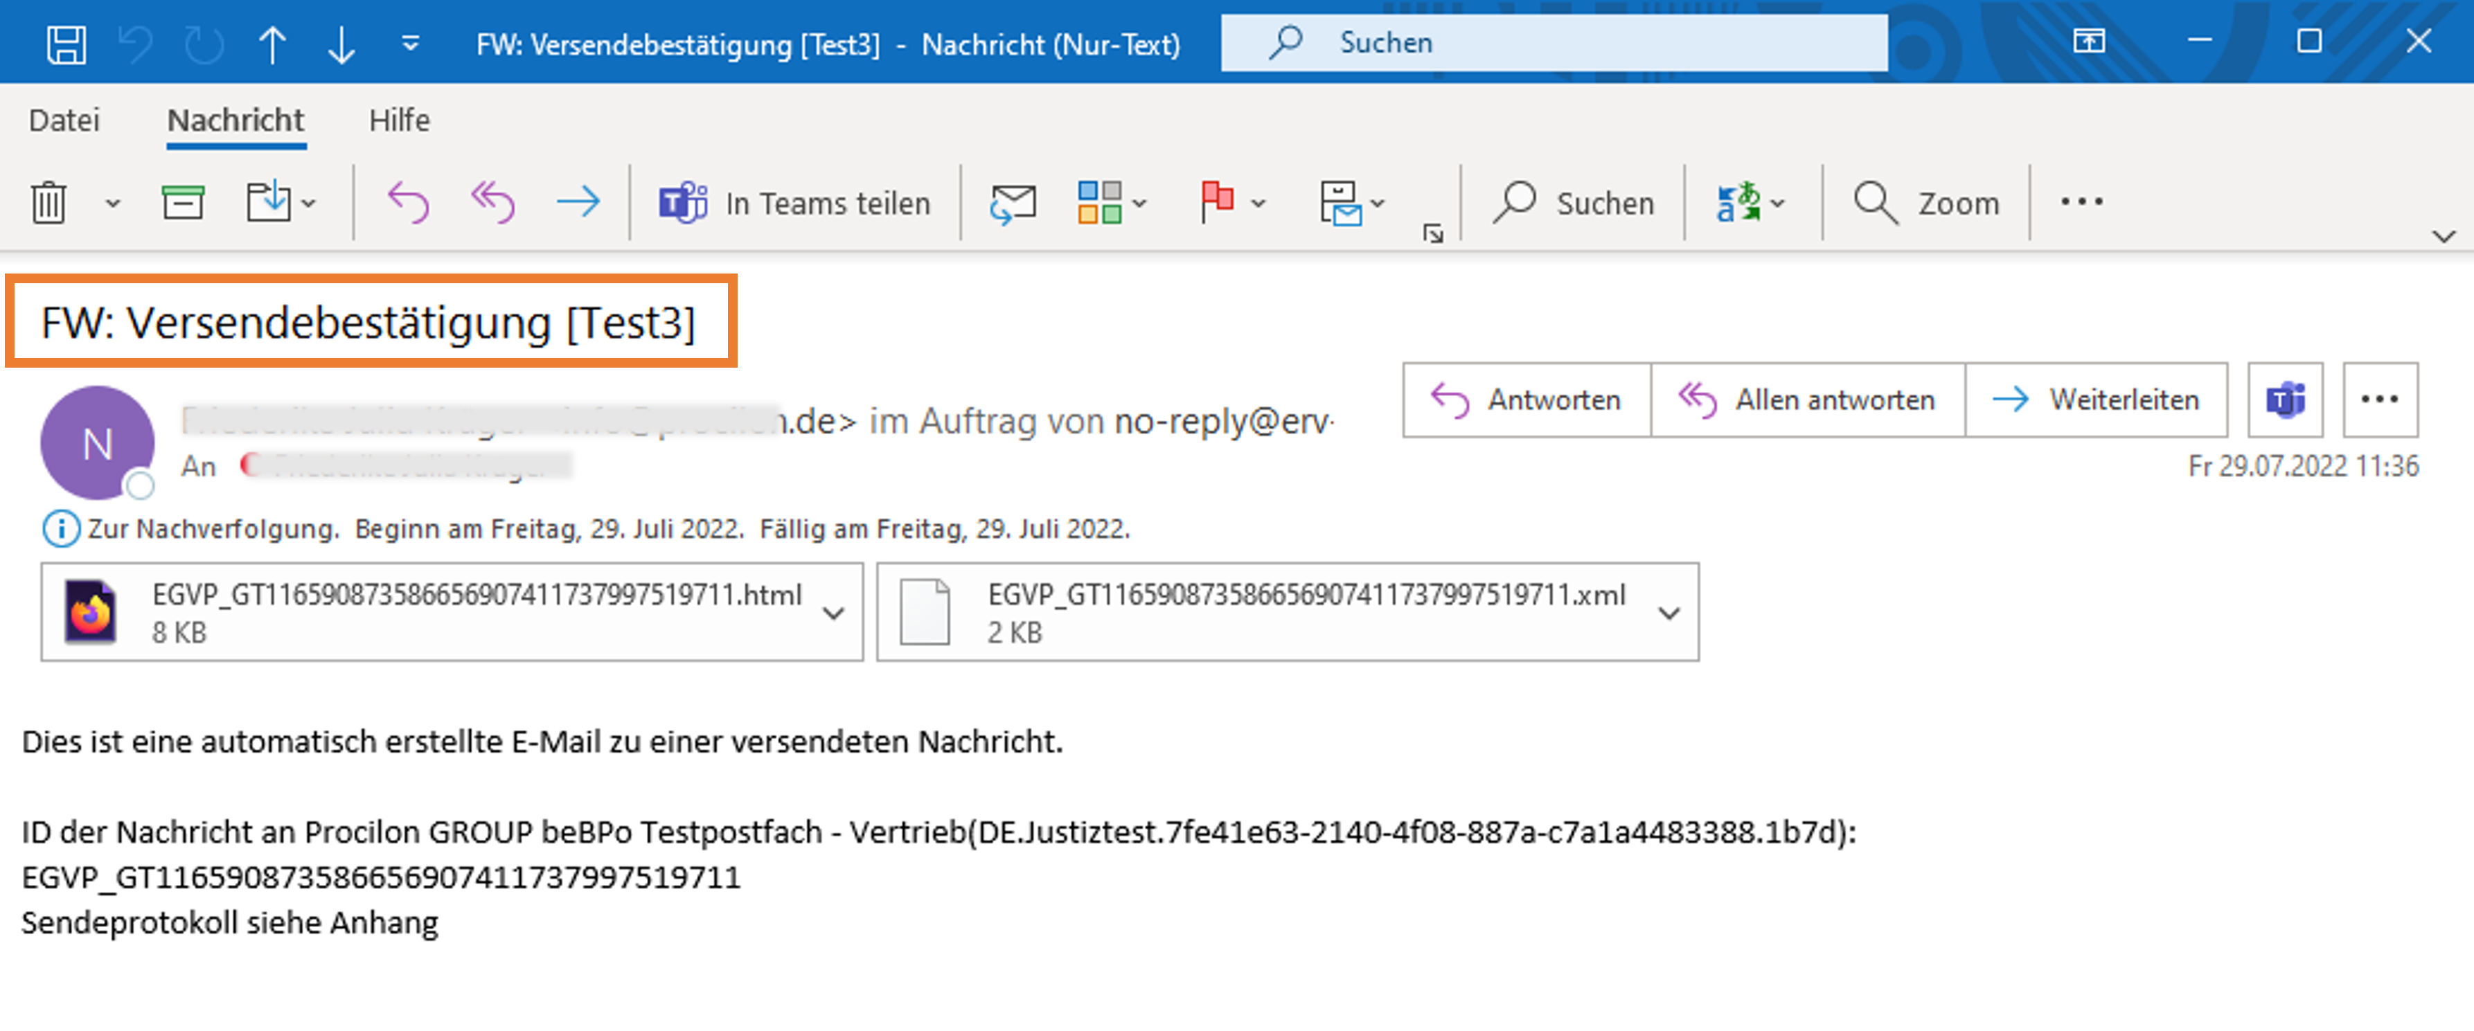Go to previous item with up arrow
The height and width of the screenshot is (1031, 2474).
tap(273, 44)
